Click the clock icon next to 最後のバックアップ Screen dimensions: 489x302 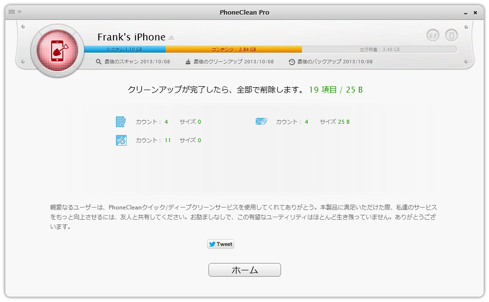[292, 62]
